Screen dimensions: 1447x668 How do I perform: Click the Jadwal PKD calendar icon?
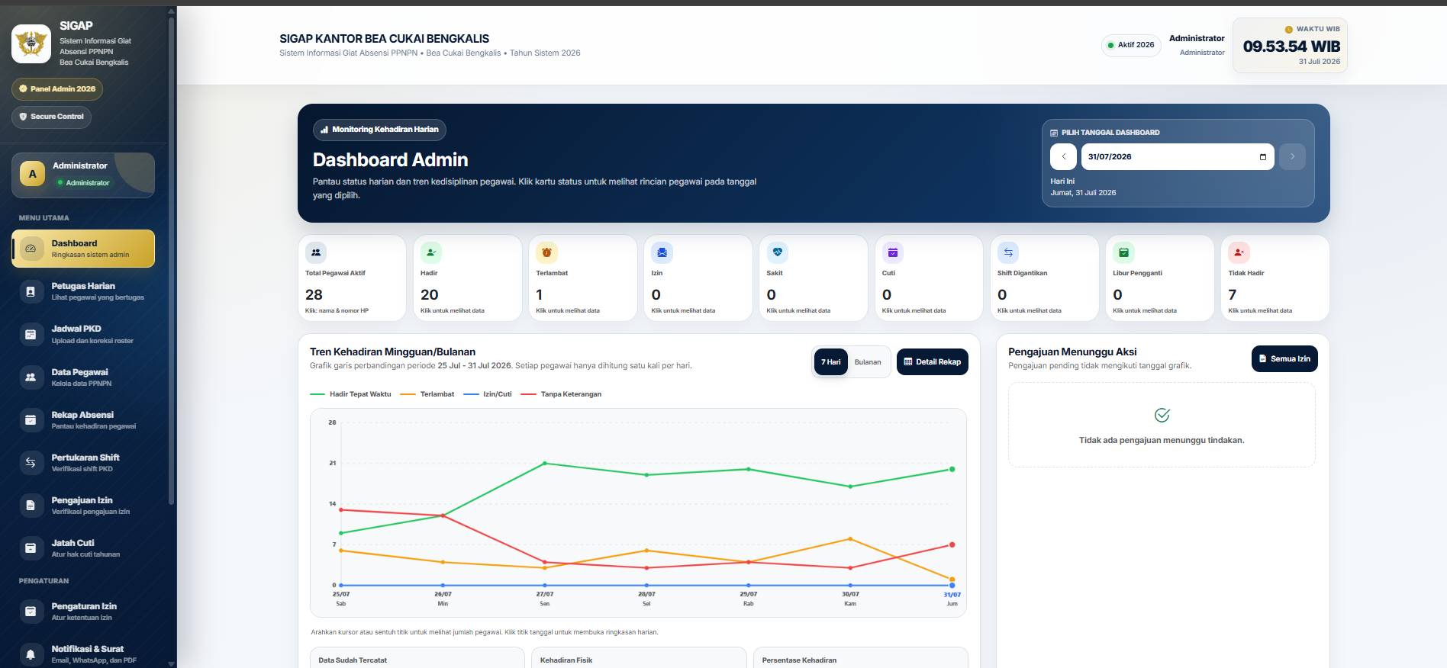(x=31, y=334)
